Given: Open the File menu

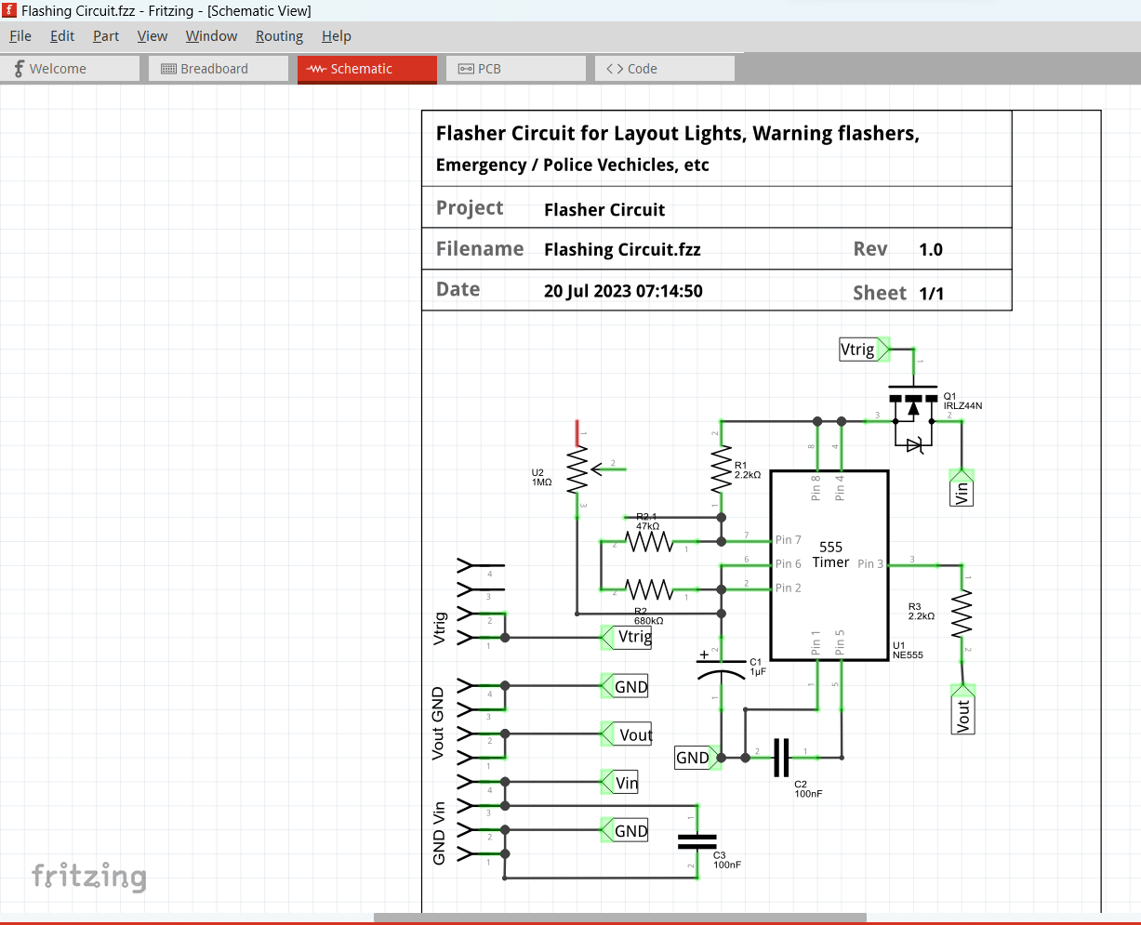Looking at the screenshot, I should (20, 36).
